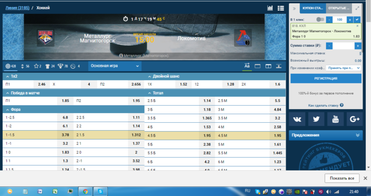Toggle the one-click betting switch
This screenshot has width=371, height=196.
click(x=320, y=20)
